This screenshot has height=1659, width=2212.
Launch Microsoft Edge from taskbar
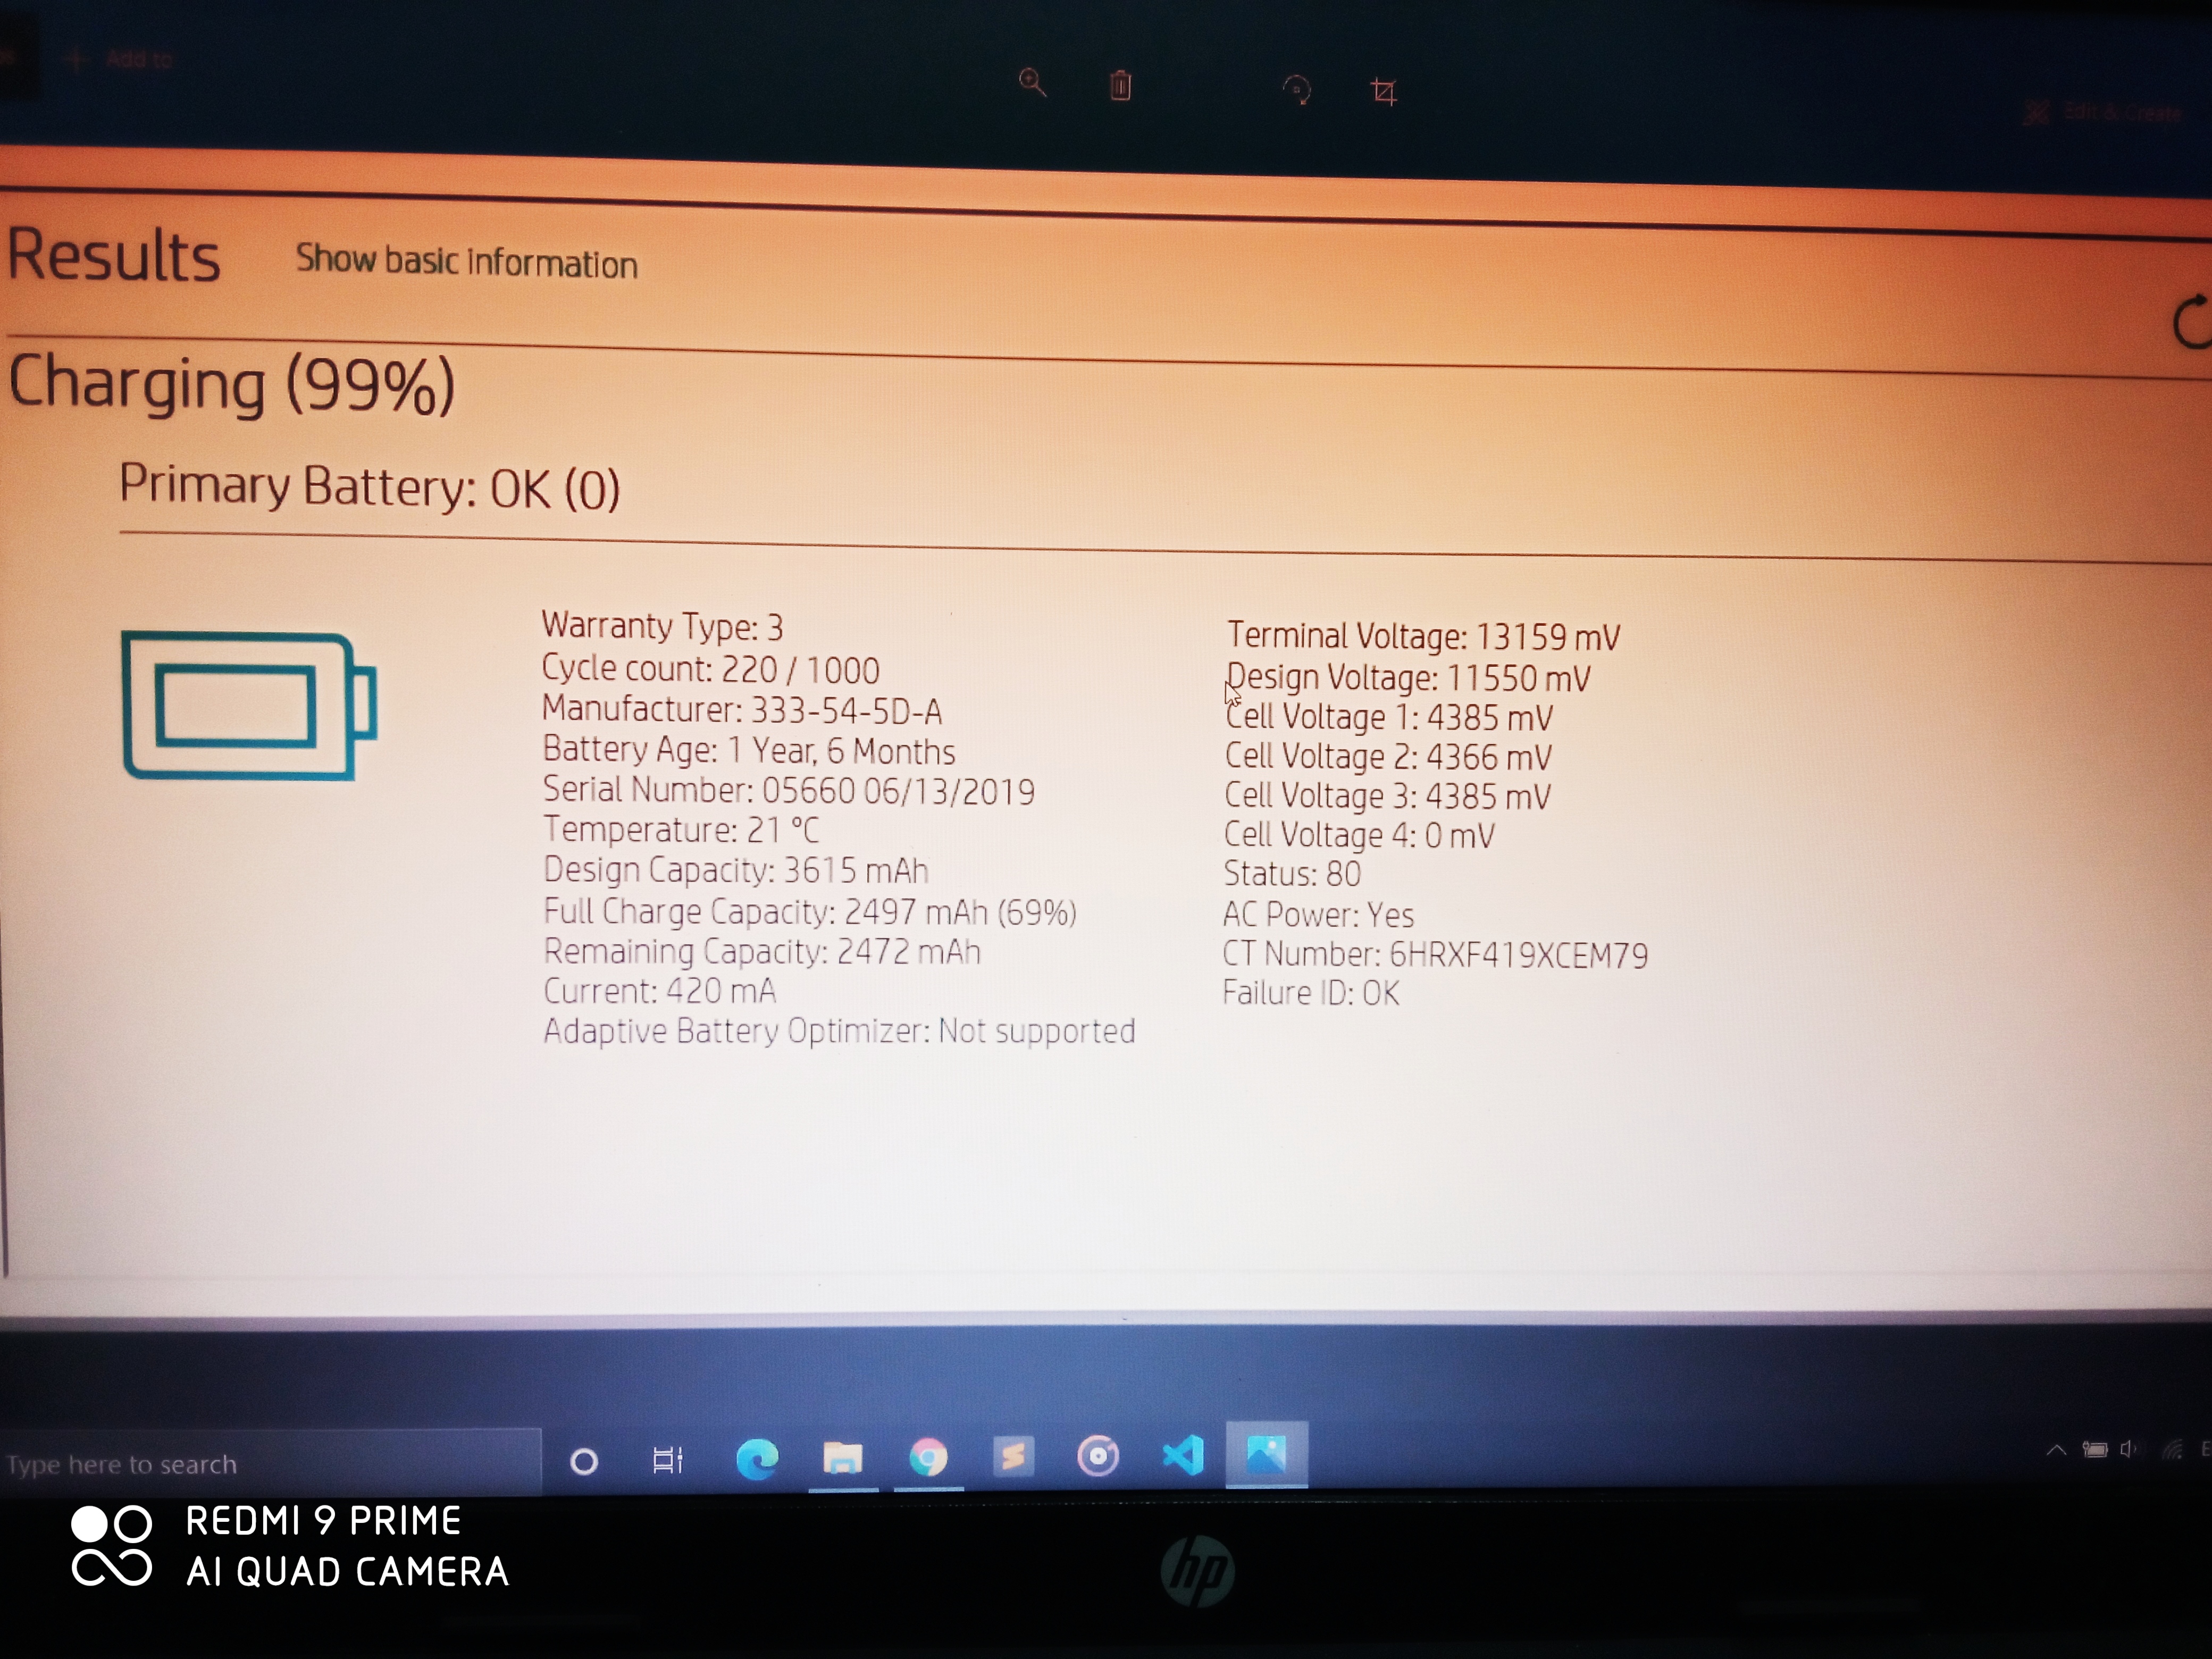click(x=757, y=1458)
